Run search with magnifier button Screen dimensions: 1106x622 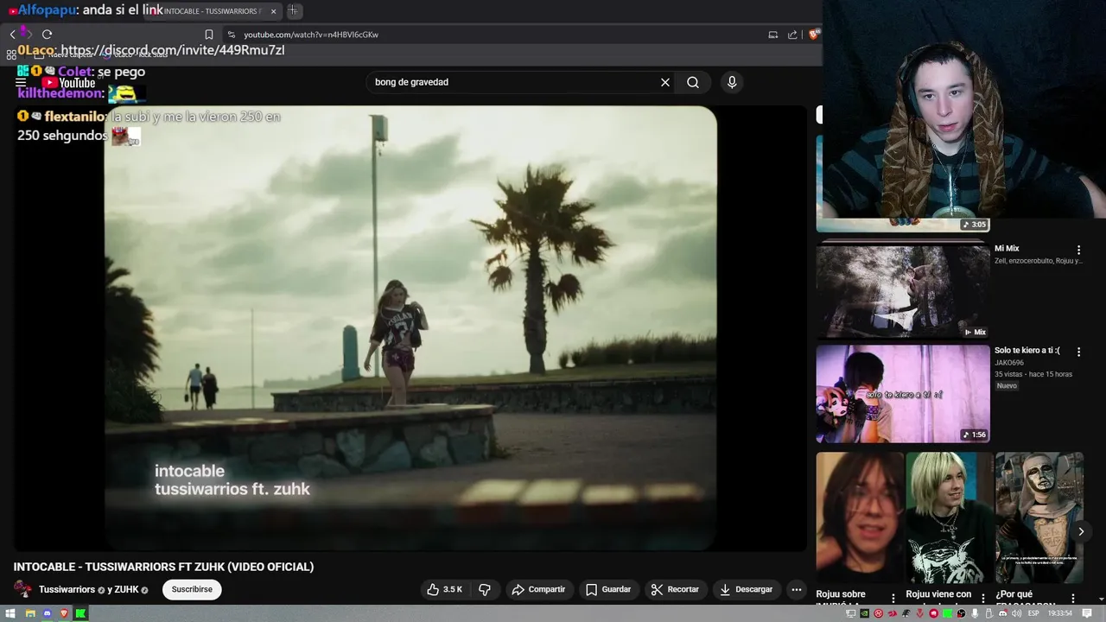693,82
